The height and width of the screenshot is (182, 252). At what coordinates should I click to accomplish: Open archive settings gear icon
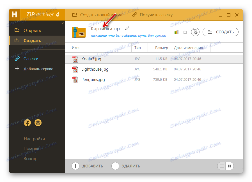(x=195, y=32)
